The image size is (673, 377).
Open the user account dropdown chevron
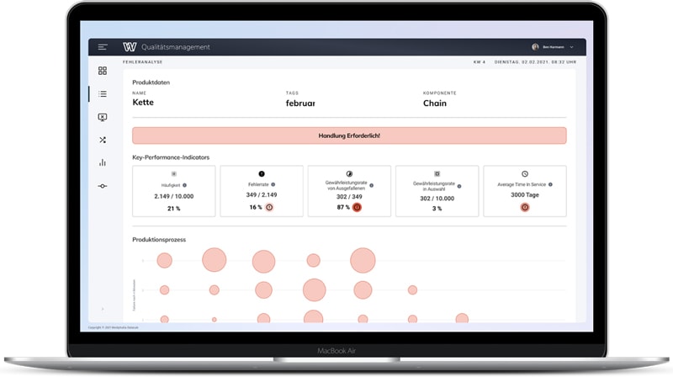tap(572, 47)
